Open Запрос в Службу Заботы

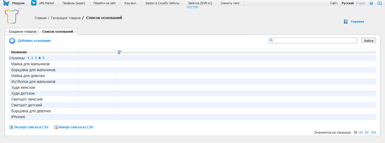(162, 3)
